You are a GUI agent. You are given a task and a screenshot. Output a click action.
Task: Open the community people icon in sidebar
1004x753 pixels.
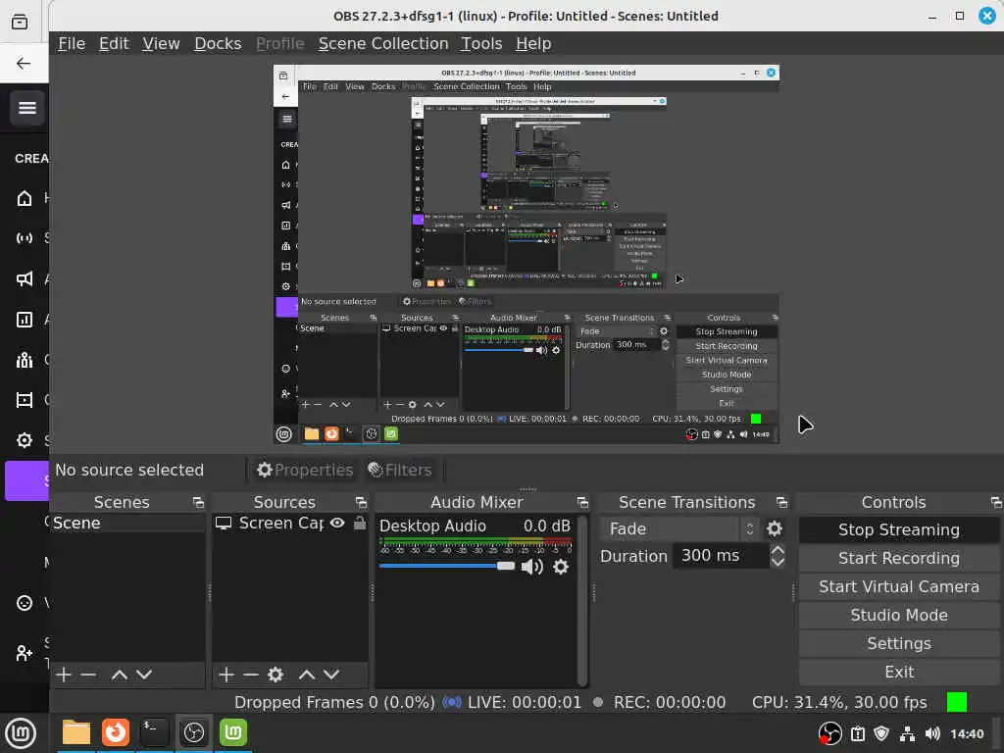(25, 360)
